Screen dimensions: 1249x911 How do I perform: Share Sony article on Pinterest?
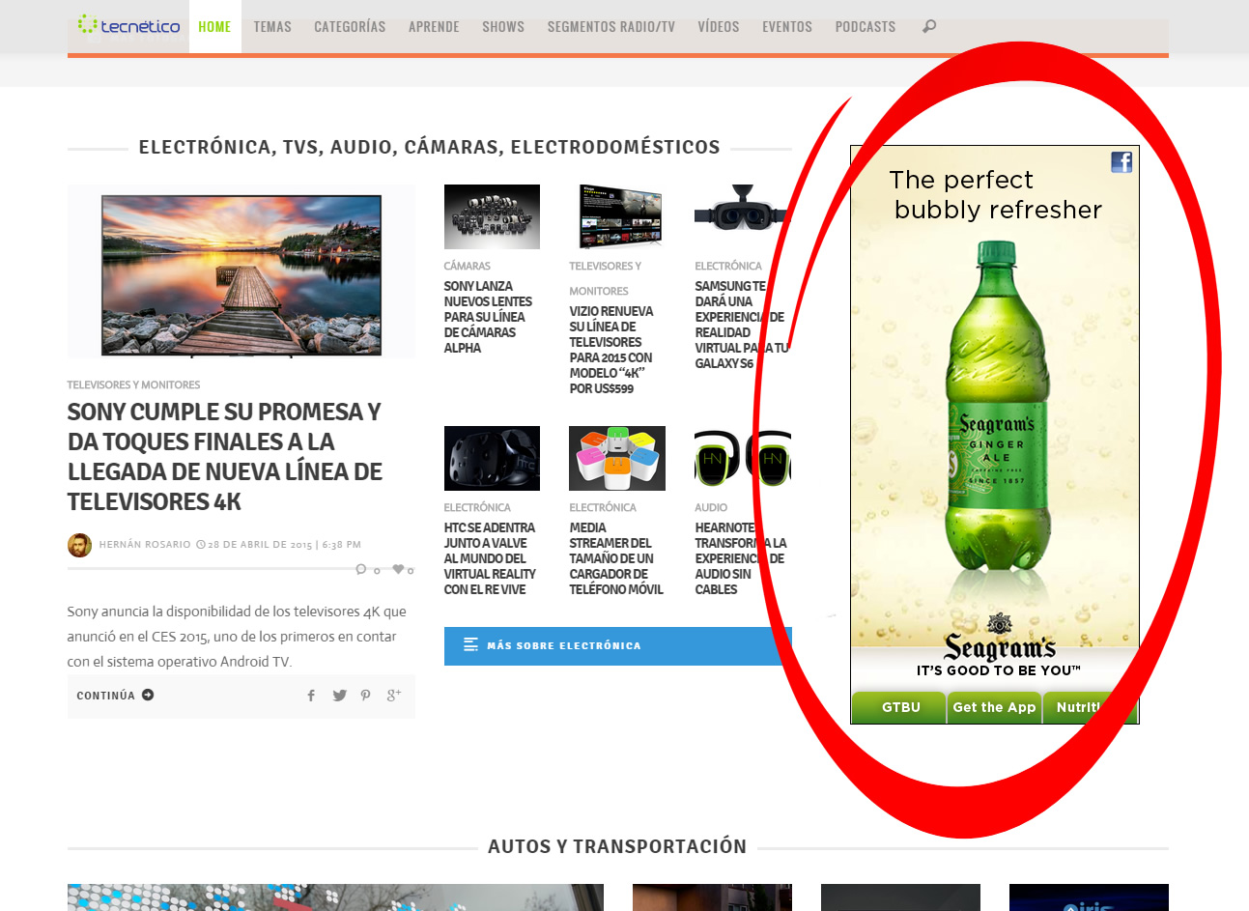pyautogui.click(x=365, y=696)
